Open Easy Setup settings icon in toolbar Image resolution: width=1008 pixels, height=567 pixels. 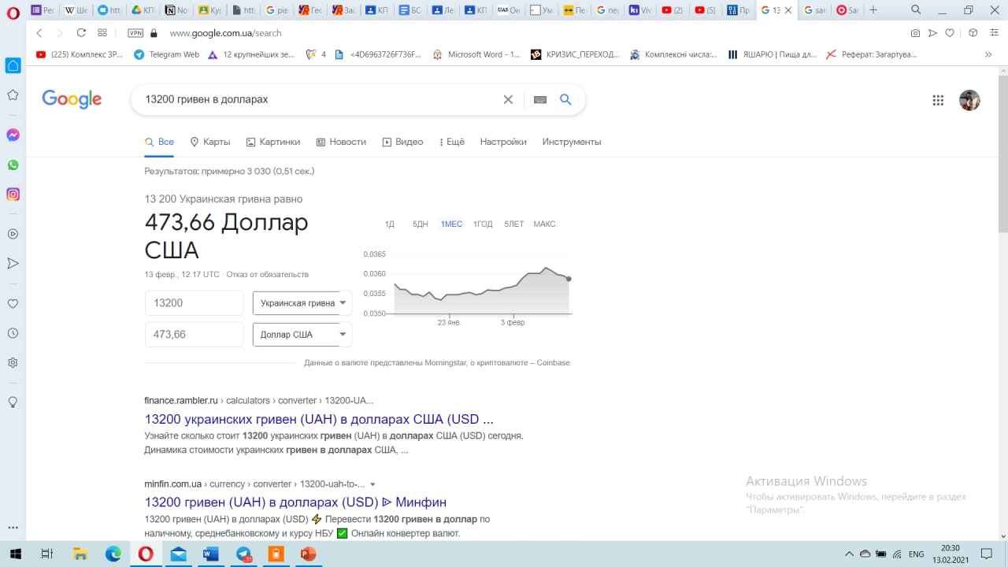(994, 33)
